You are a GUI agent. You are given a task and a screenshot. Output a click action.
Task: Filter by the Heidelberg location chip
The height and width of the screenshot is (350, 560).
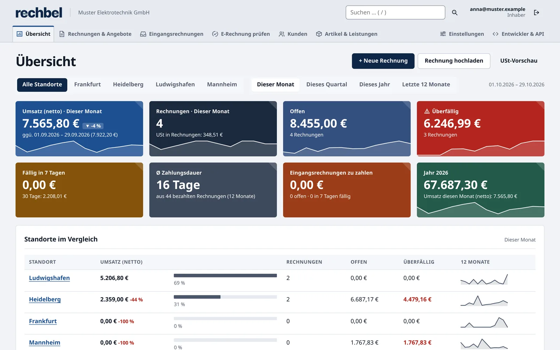pyautogui.click(x=128, y=85)
